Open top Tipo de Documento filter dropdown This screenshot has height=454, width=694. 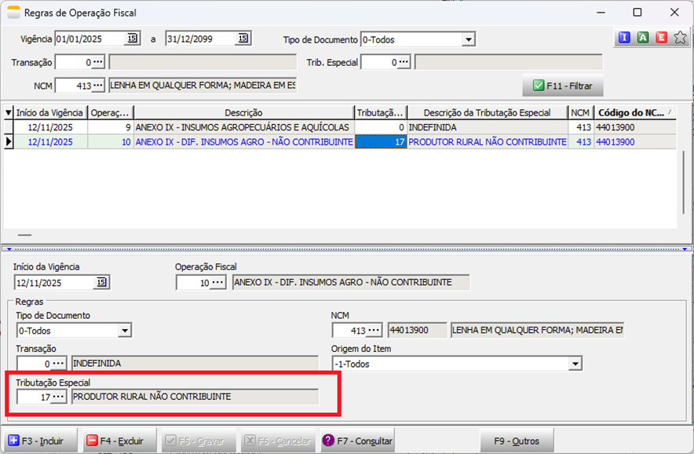pos(468,39)
